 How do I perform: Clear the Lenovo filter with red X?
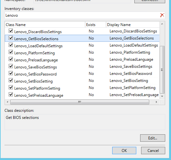pos(162,15)
